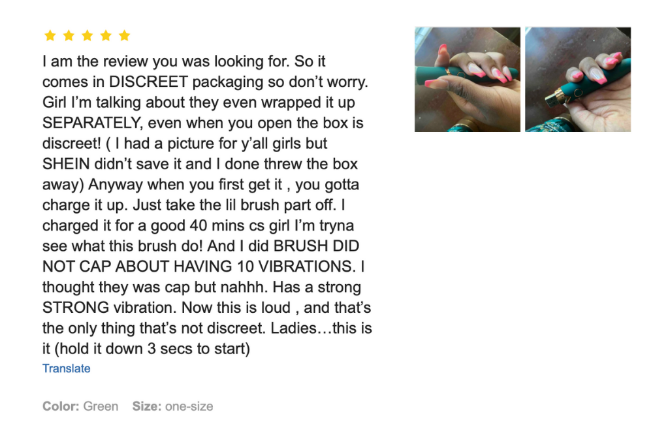Screen dimensions: 653x435
Task: Select the second rating star
Action: point(69,36)
